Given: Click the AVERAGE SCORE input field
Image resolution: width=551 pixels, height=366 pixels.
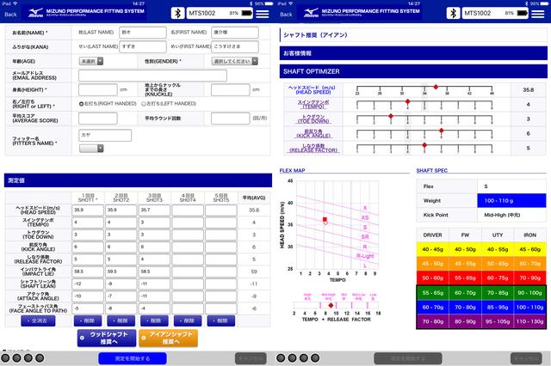Looking at the screenshot, I should pos(97,119).
